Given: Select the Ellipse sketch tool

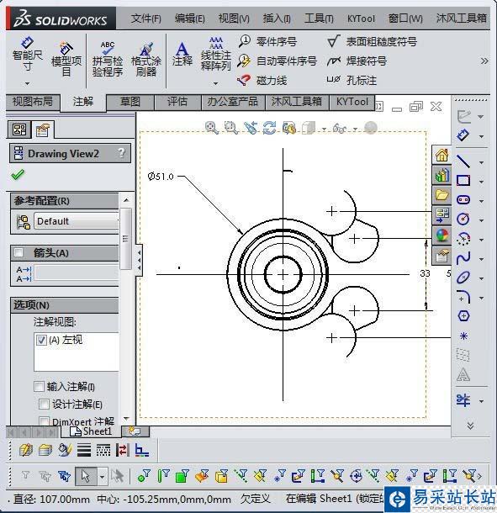Looking at the screenshot, I should [x=463, y=278].
